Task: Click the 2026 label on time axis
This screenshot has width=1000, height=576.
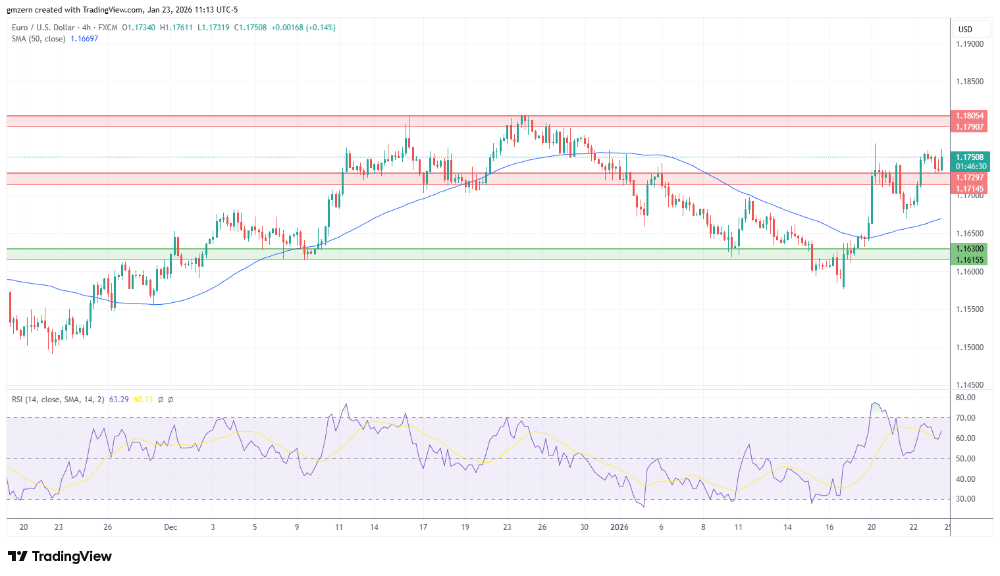Action: point(619,527)
